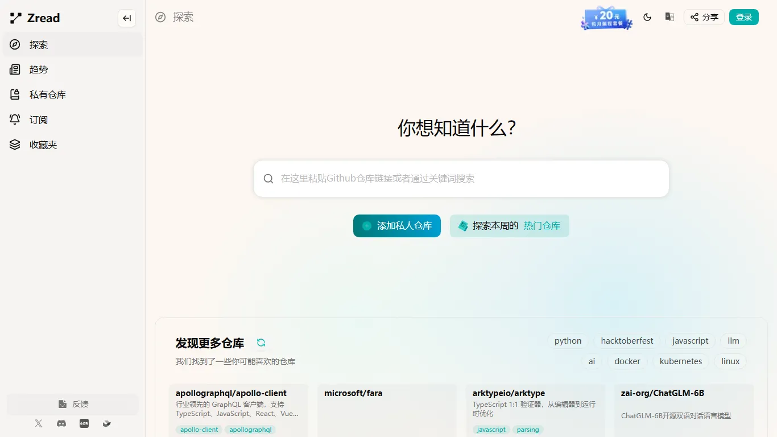The image size is (777, 437).
Task: Open 趋势 (Trends) in the sidebar
Action: pos(38,69)
